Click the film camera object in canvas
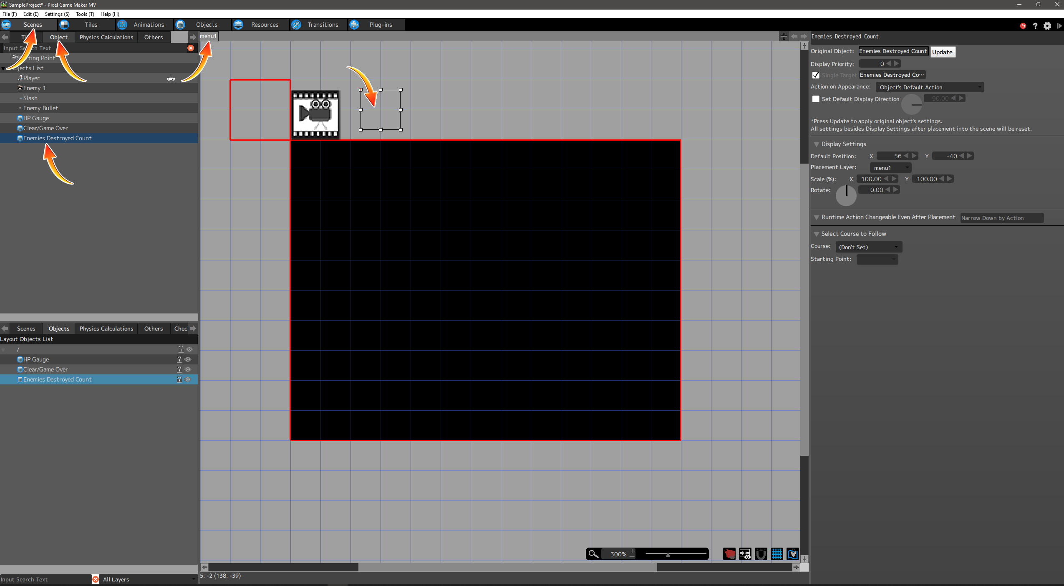This screenshot has width=1064, height=586. tap(315, 114)
